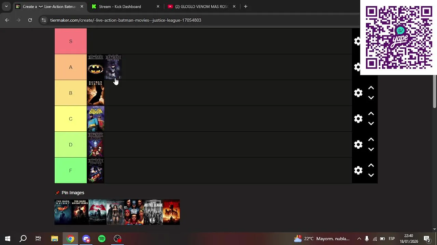Select Batman Returns poster in A tier
437x245 pixels.
[x=113, y=67]
